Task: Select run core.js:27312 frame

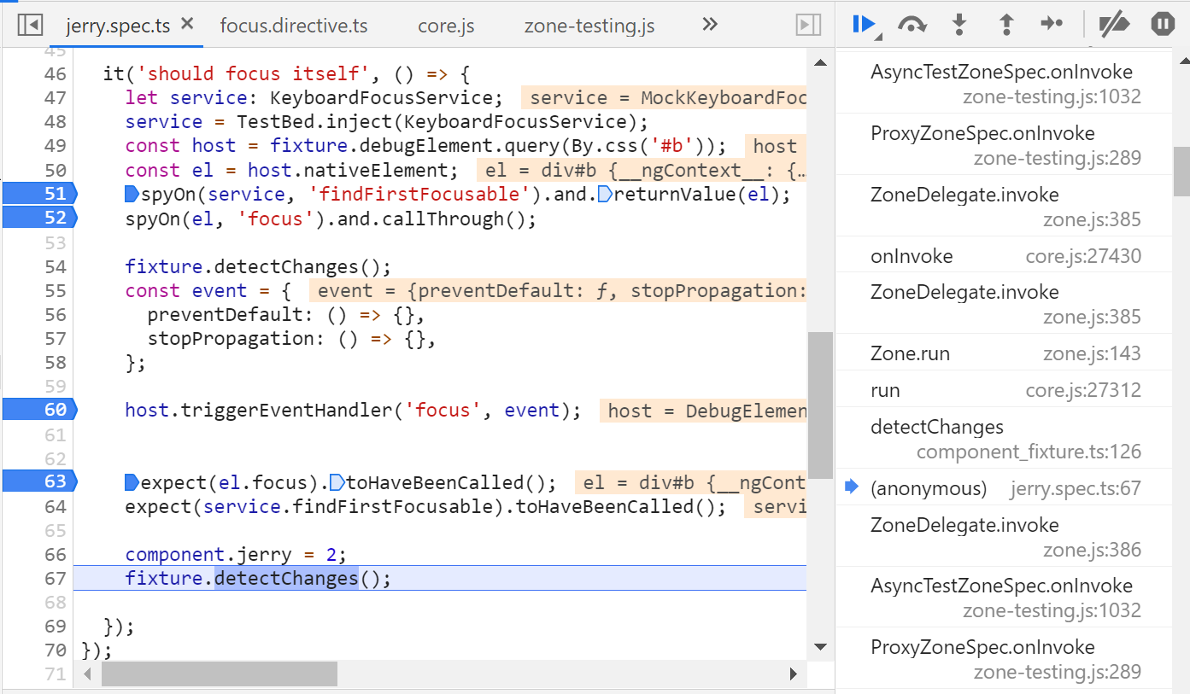Action: tap(1004, 390)
